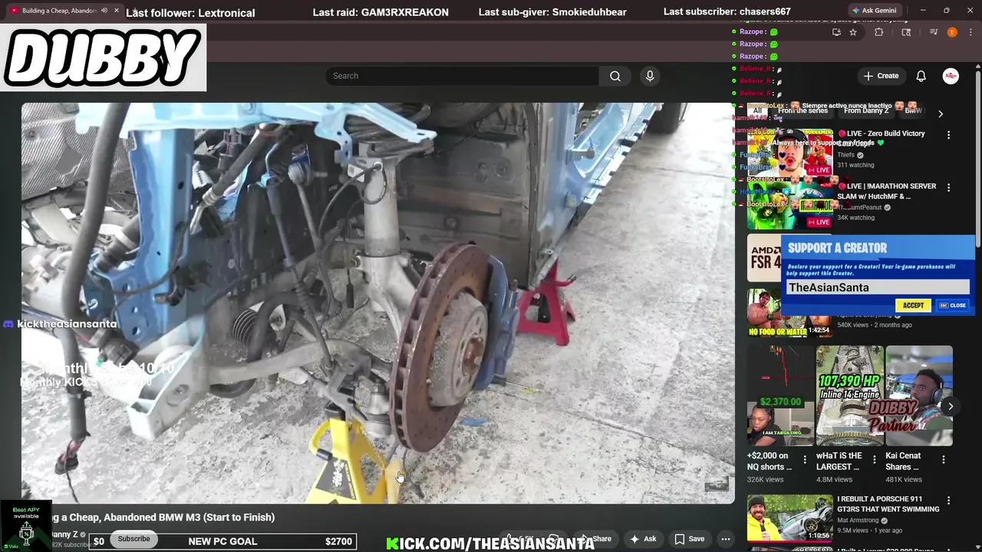Open the Ask Gemini button

873,11
